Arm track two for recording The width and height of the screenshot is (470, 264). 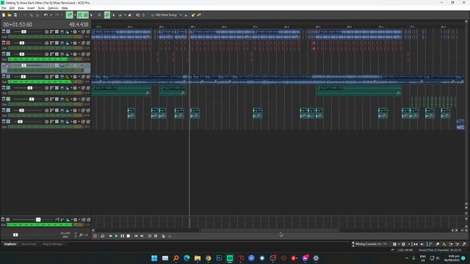pos(46,43)
